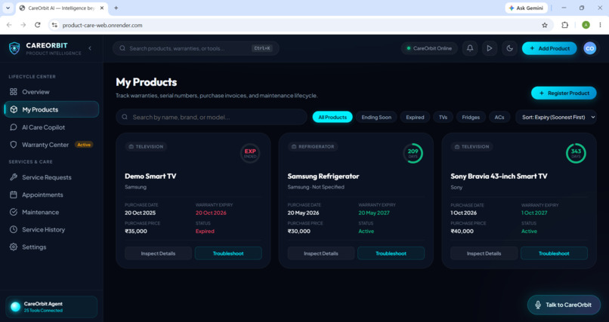Click the play demo icon in header
Image resolution: width=609 pixels, height=322 pixels.
click(490, 48)
